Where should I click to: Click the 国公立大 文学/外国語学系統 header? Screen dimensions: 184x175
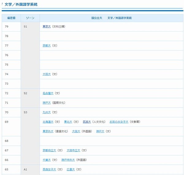tap(112, 18)
